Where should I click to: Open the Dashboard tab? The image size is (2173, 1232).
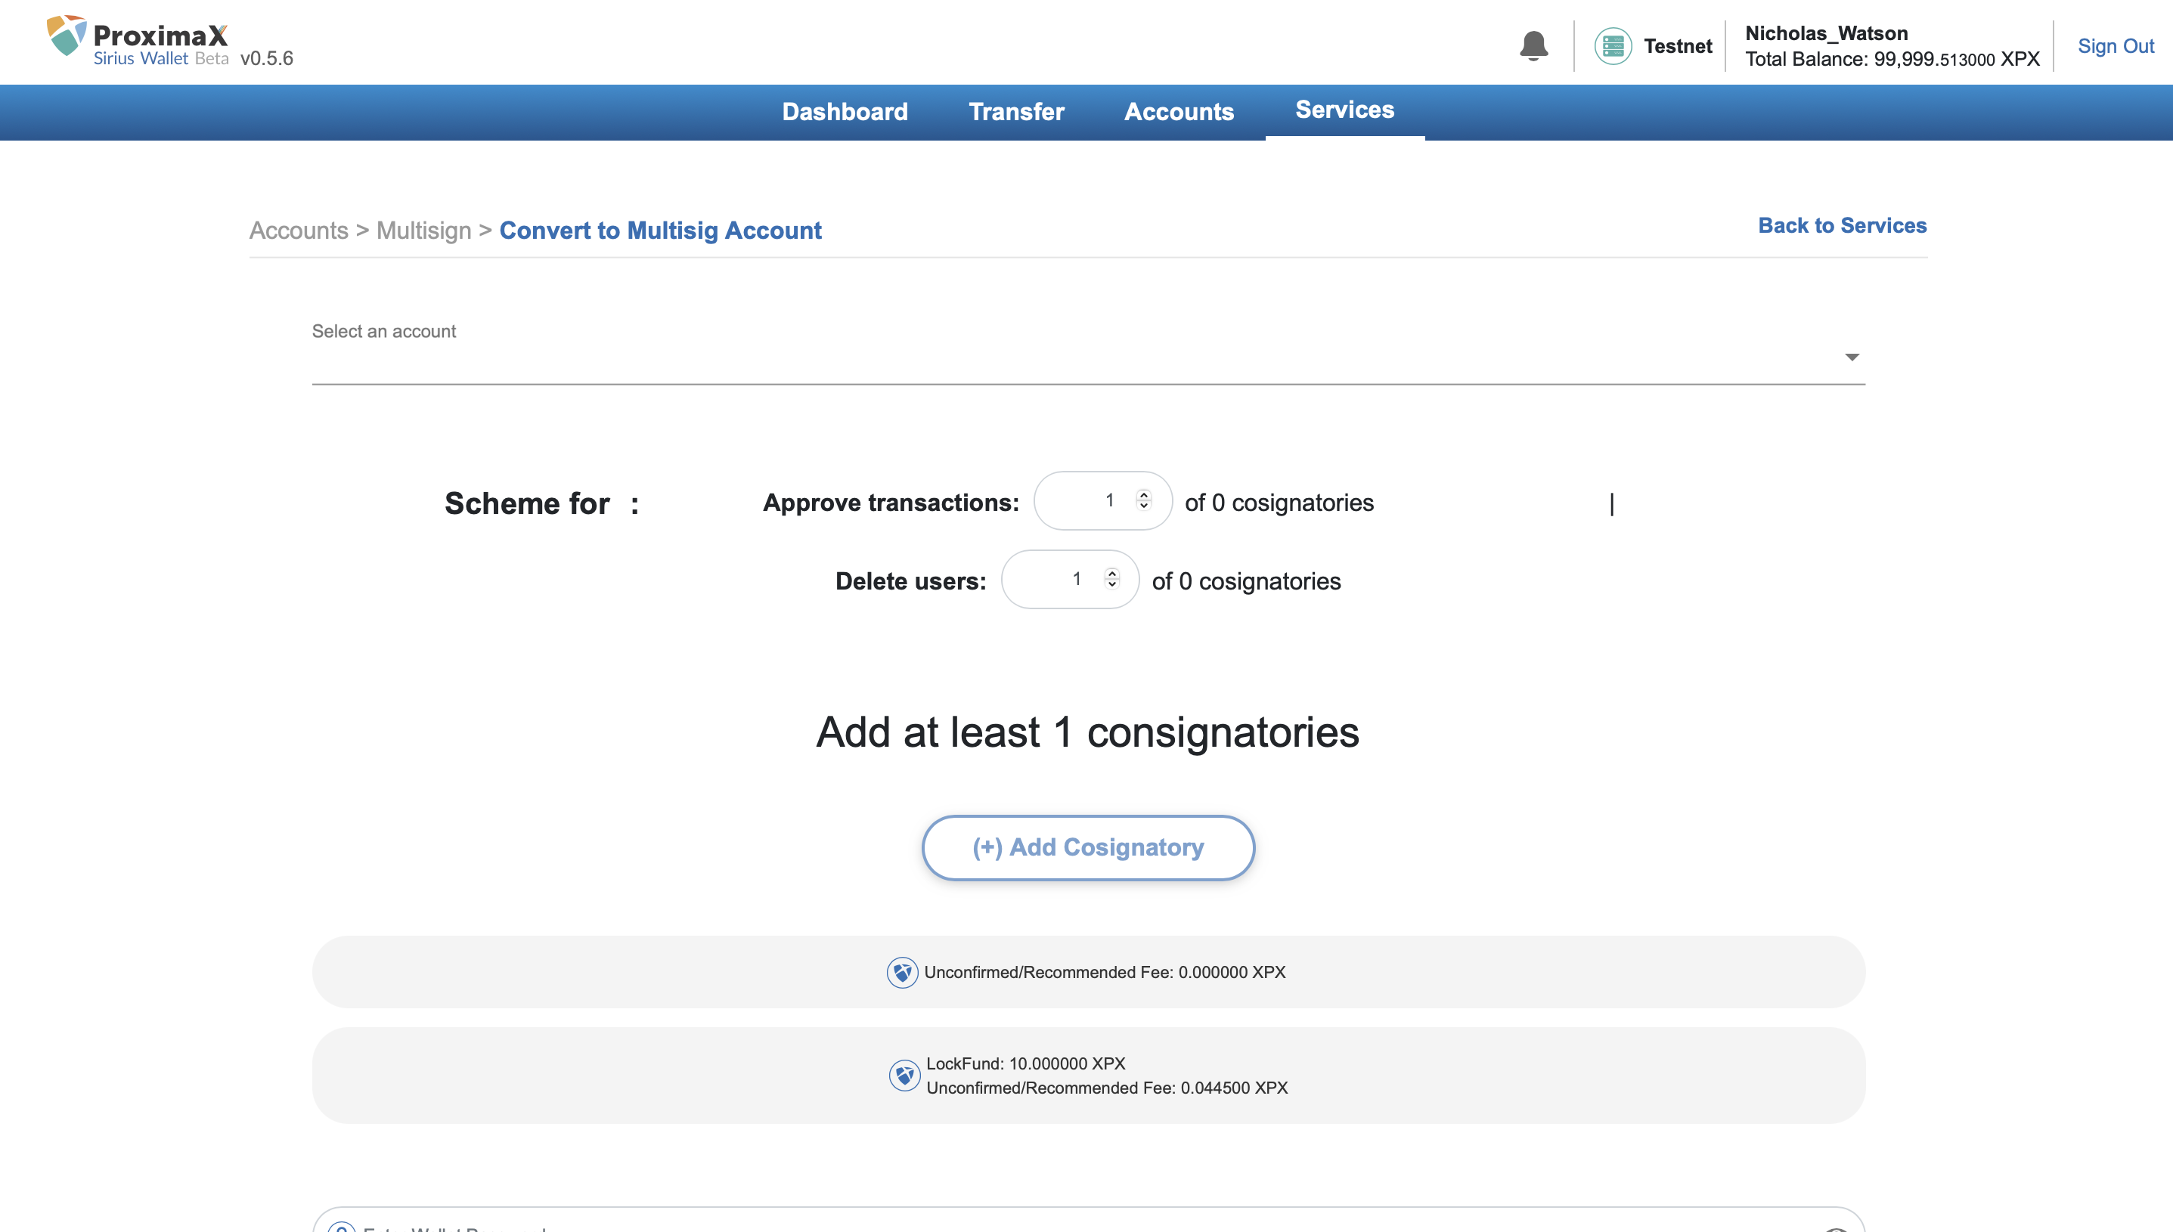(845, 112)
